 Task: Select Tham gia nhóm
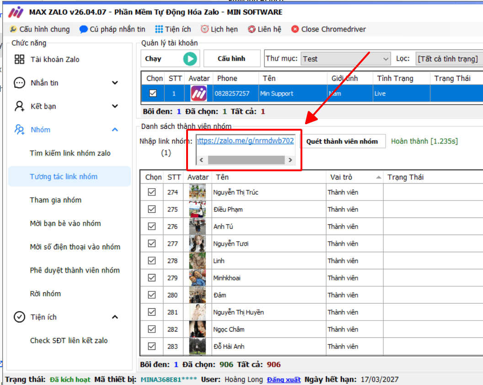pos(56,200)
